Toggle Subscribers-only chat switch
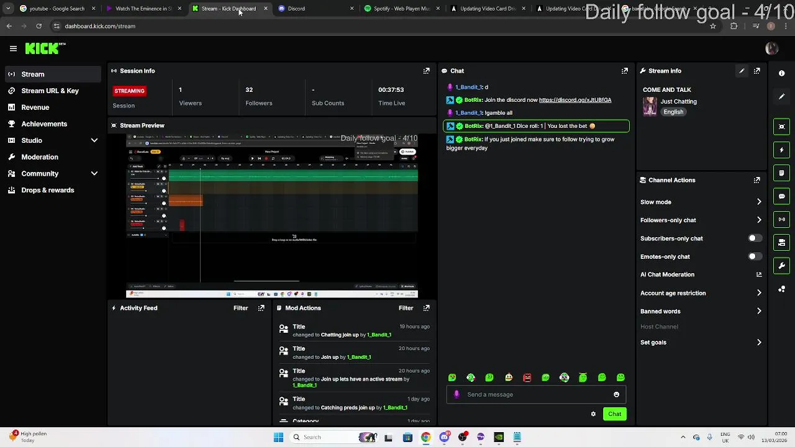This screenshot has width=795, height=447. [x=755, y=238]
